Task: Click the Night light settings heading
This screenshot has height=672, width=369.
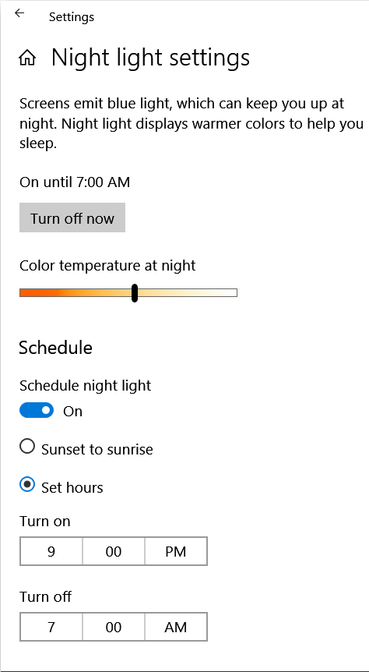Action: [150, 58]
